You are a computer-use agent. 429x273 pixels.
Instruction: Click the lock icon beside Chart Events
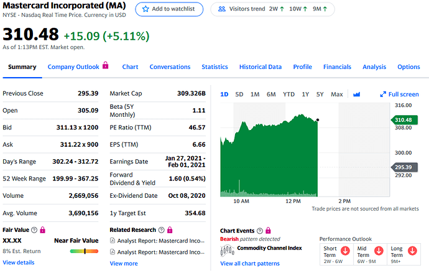coord(268,230)
